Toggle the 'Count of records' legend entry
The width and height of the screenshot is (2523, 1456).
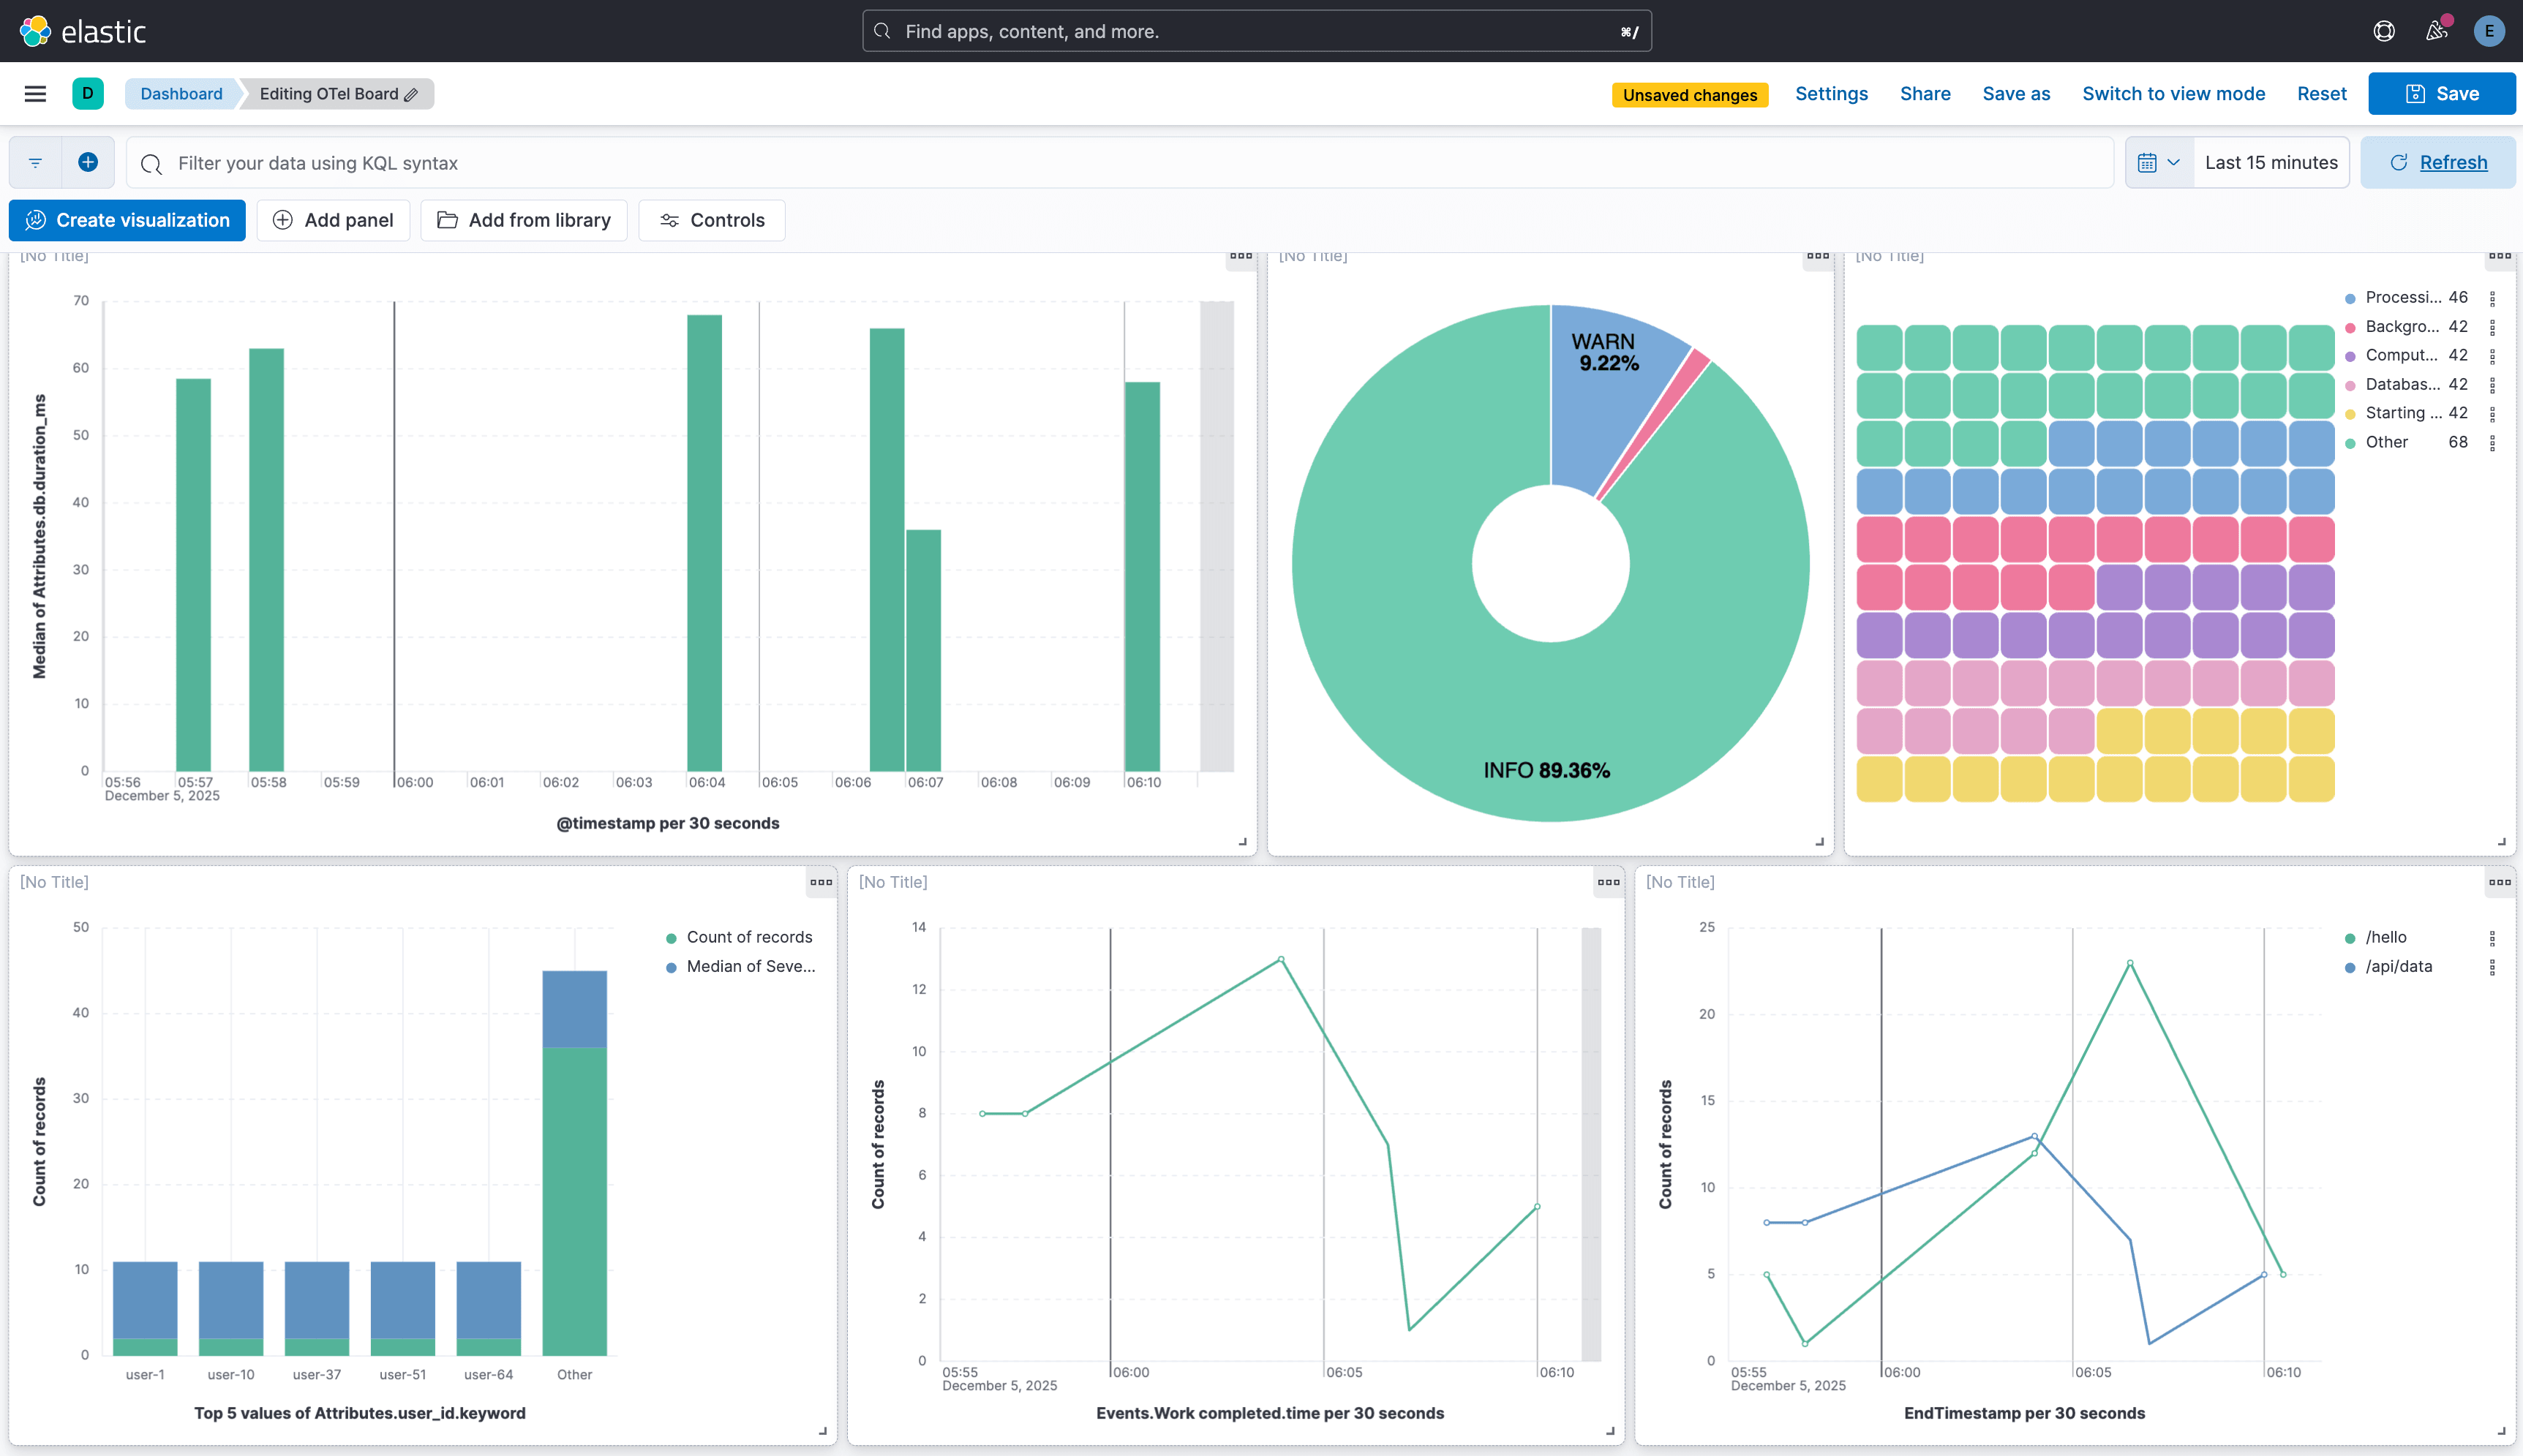(740, 937)
